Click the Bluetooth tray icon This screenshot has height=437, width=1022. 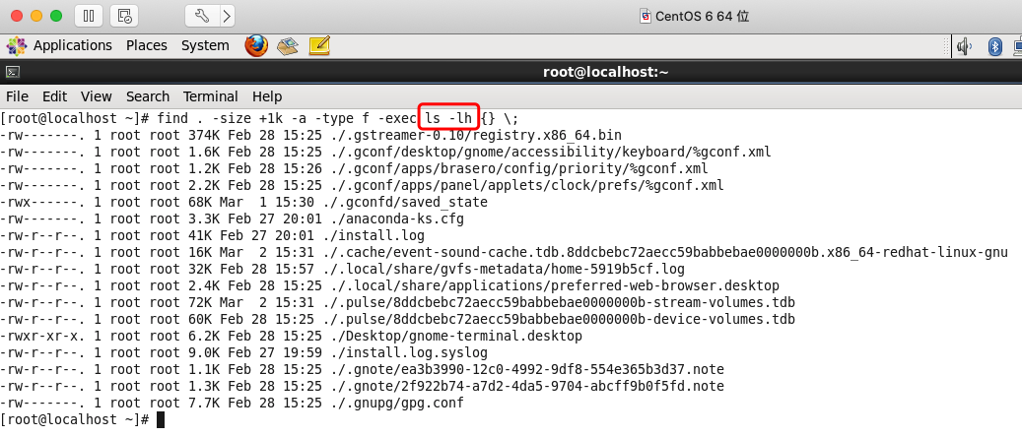pyautogui.click(x=994, y=46)
